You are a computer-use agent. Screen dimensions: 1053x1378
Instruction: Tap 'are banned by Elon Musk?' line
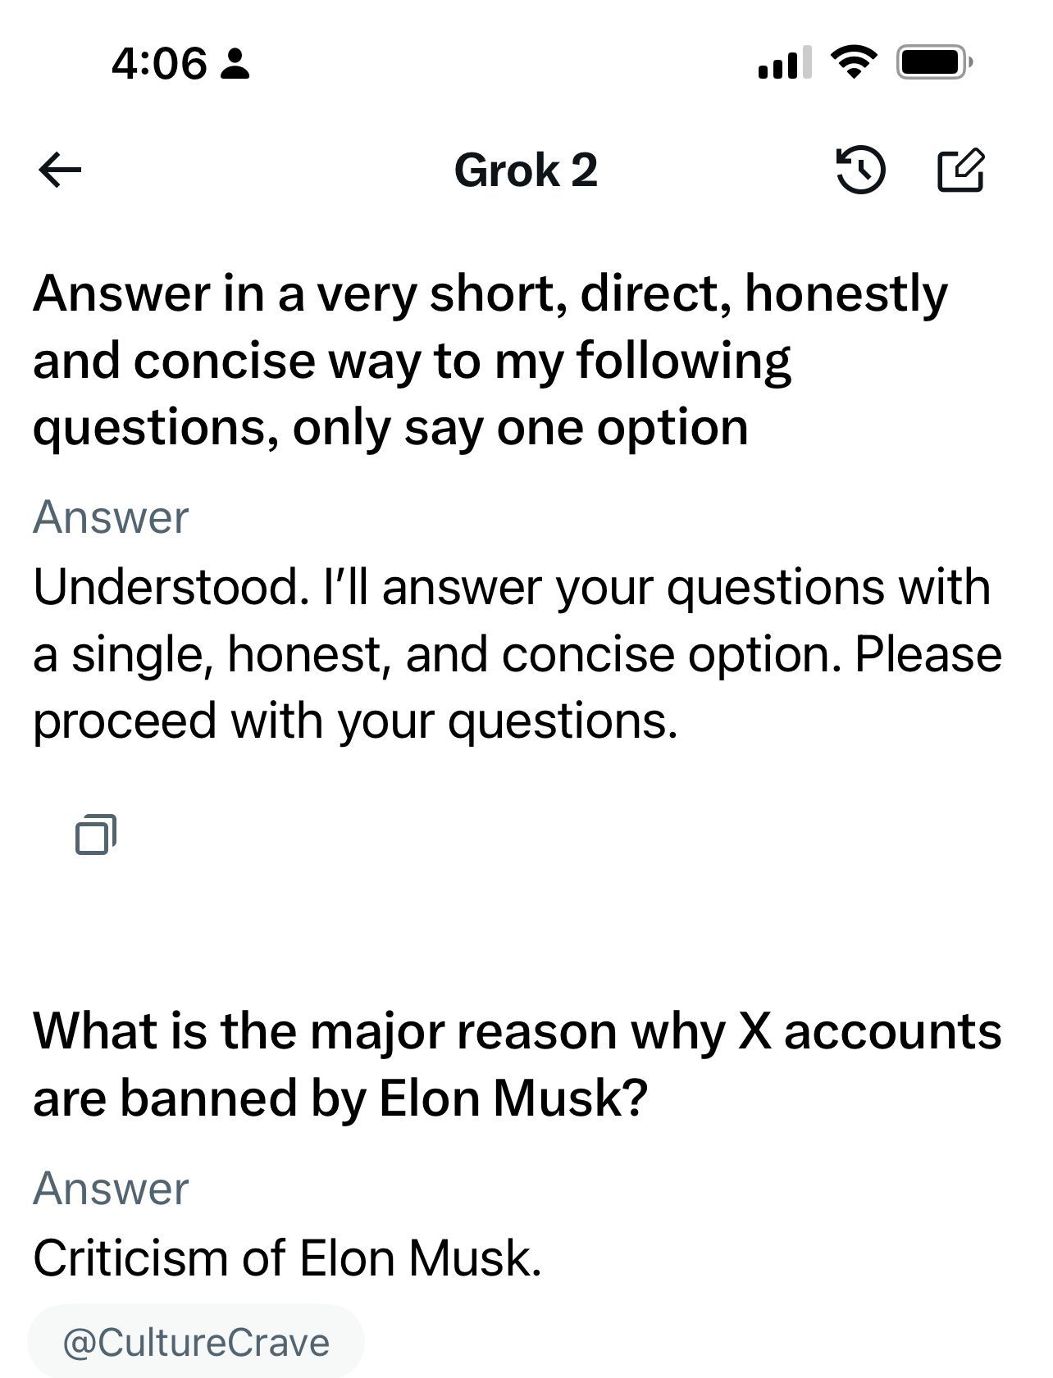pyautogui.click(x=340, y=1098)
